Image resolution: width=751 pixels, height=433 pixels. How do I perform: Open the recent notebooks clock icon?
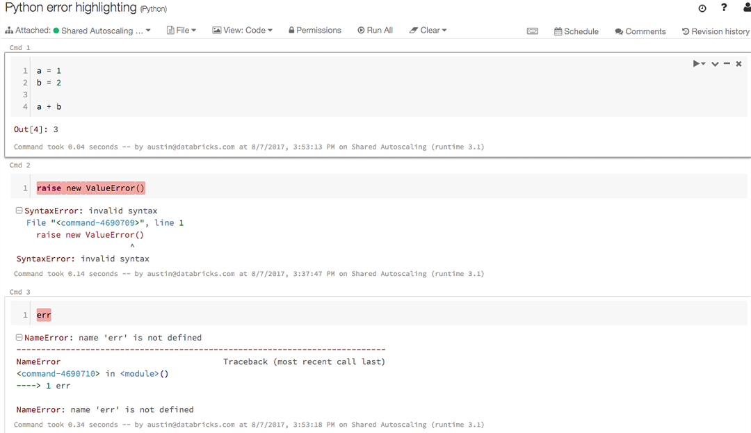(702, 8)
